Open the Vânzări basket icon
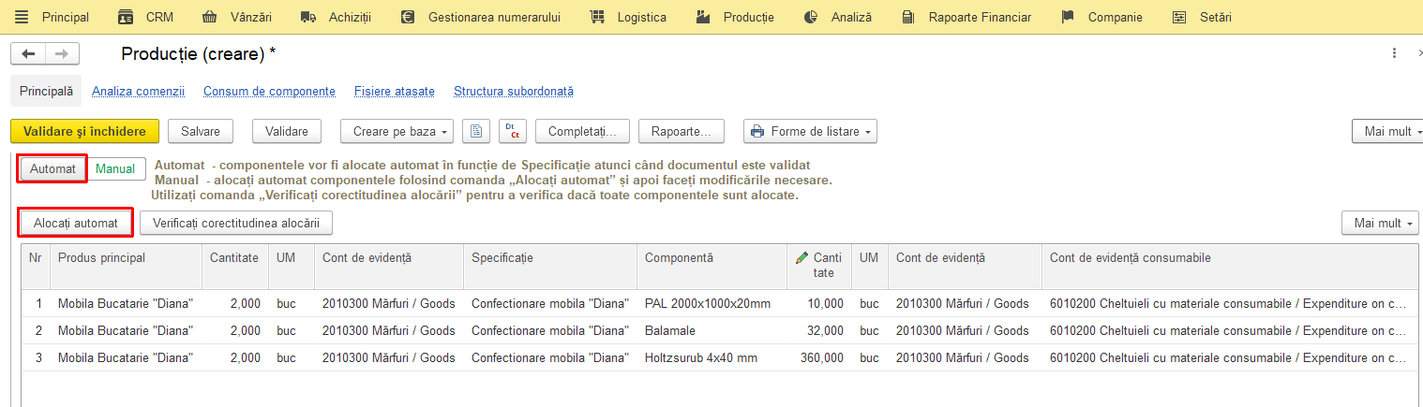This screenshot has width=1423, height=407. [x=210, y=17]
